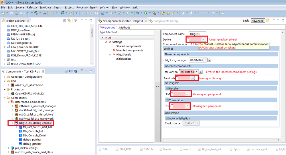Toggle the Receiver checkbox

(167, 88)
